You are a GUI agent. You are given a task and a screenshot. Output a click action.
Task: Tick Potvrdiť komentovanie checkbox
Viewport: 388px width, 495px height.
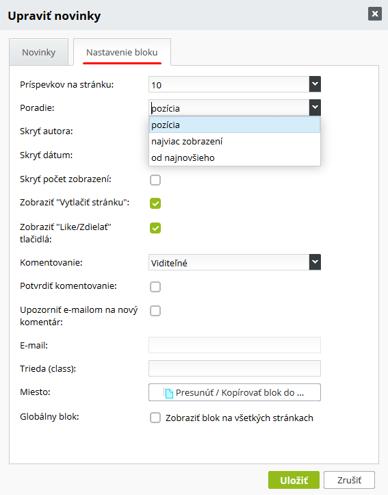(155, 287)
